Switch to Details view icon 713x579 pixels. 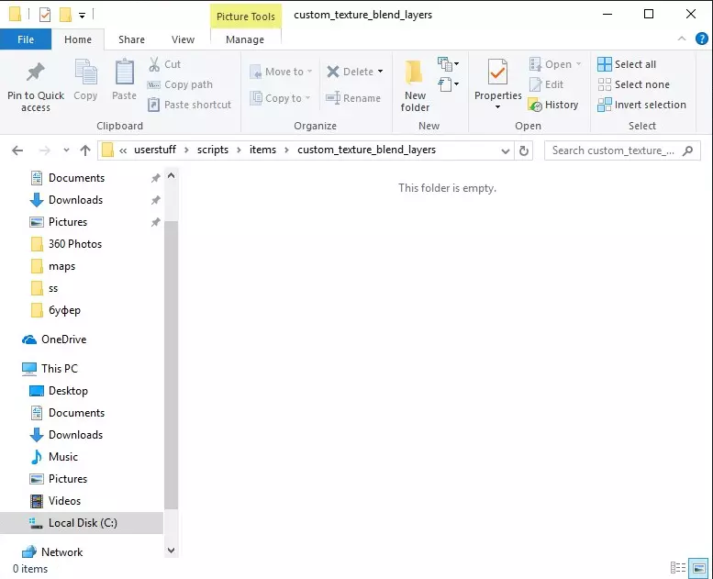[x=678, y=568]
